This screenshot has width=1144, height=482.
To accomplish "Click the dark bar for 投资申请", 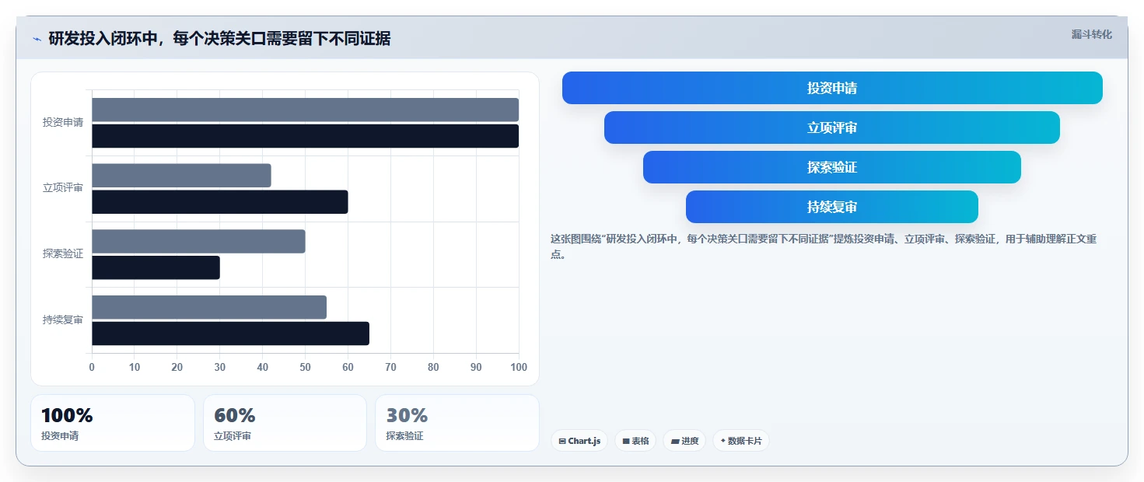I will pyautogui.click(x=305, y=136).
